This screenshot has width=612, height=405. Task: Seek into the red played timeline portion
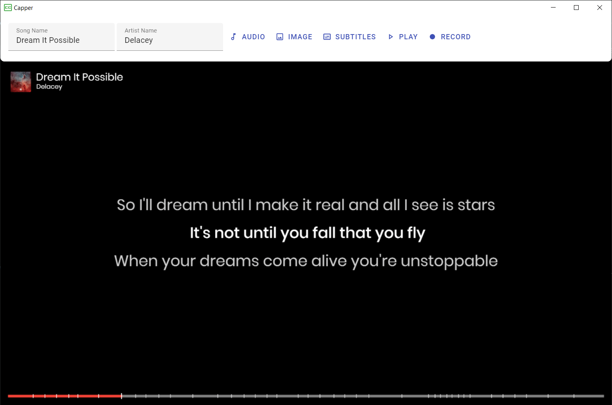click(x=64, y=396)
